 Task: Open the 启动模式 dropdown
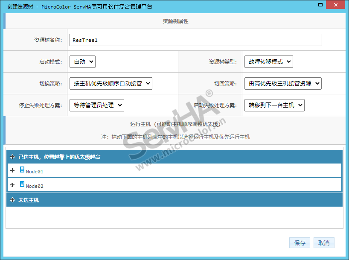click(x=82, y=61)
